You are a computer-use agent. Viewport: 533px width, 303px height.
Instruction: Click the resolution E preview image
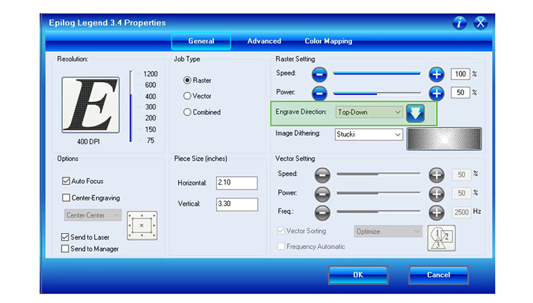(91, 104)
